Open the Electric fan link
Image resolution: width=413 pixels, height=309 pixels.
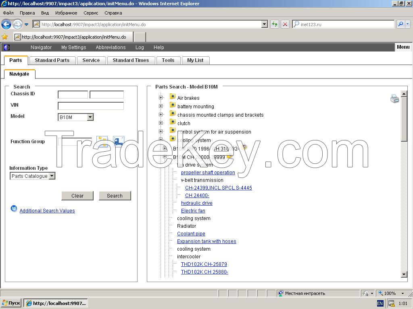pyautogui.click(x=193, y=210)
